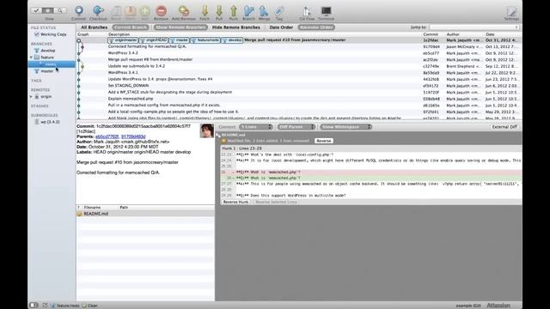This screenshot has height=309, width=550.
Task: Click the greyed-out Reset toolbar icon
Action: [x=116, y=11]
